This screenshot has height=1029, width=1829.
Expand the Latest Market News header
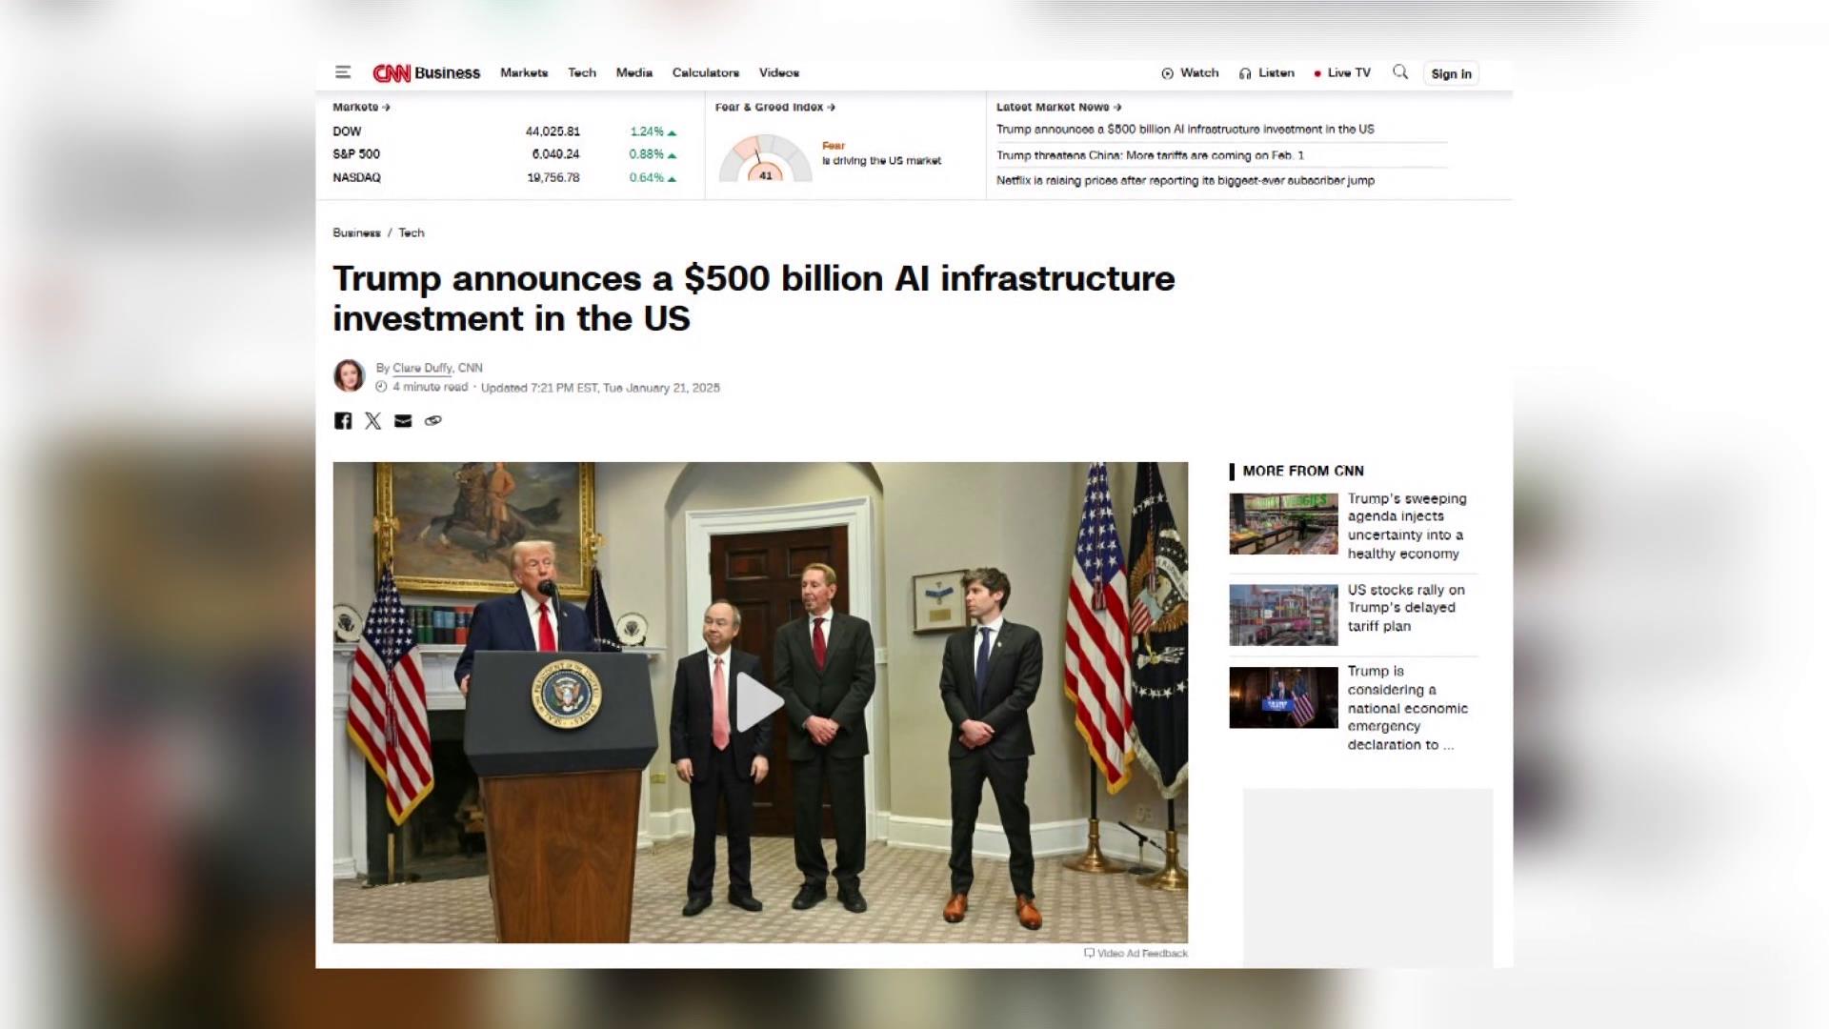[1058, 108]
